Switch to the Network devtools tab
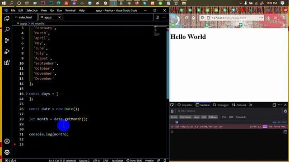The width and height of the screenshot is (289, 162). point(239,105)
